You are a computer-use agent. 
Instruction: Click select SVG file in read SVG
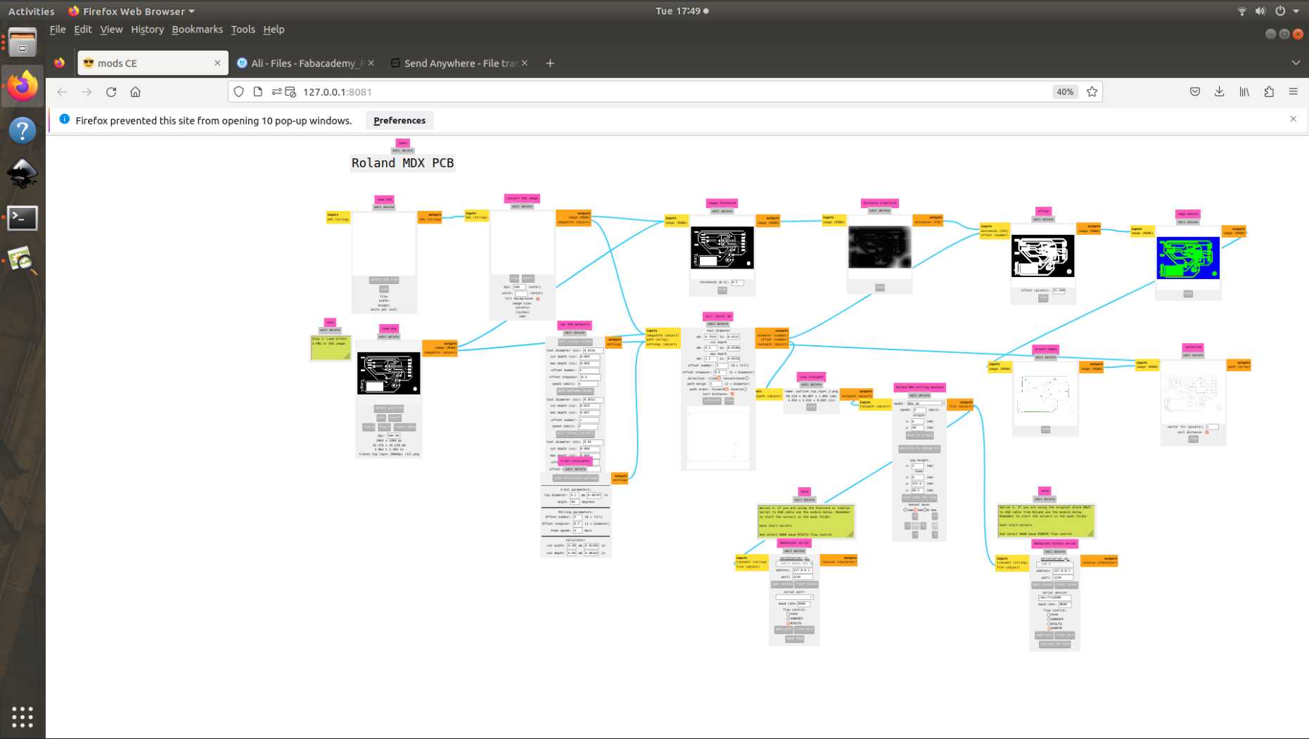(384, 280)
